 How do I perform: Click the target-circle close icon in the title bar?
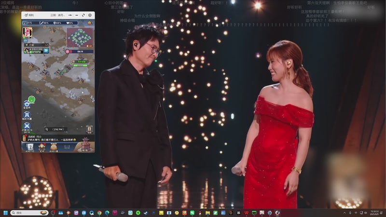90,15
